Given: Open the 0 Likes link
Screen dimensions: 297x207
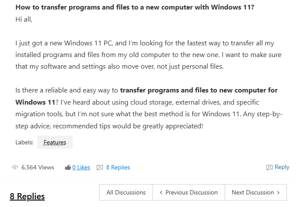Looking at the screenshot, I should [81, 167].
